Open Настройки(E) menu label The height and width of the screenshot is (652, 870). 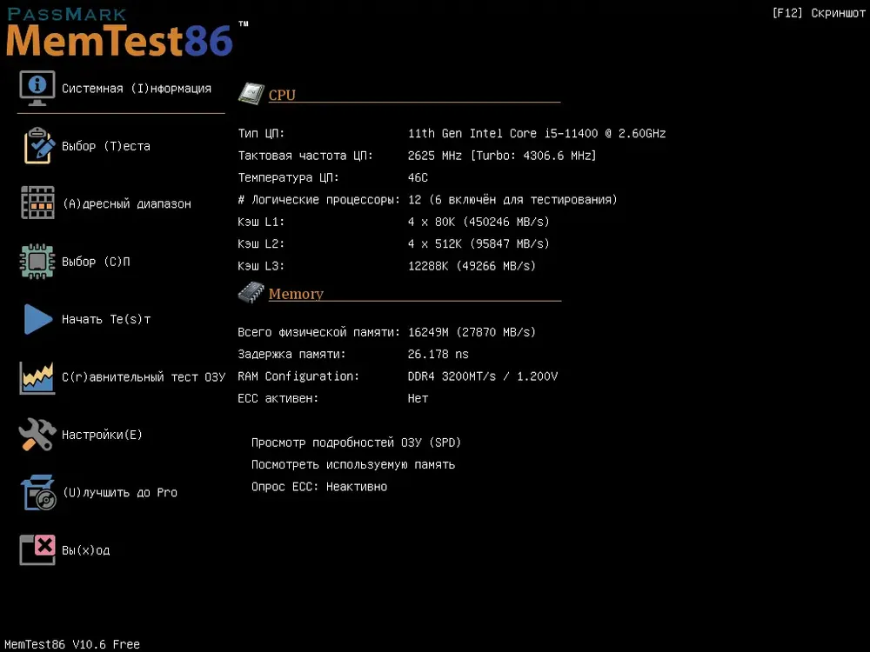coord(102,435)
